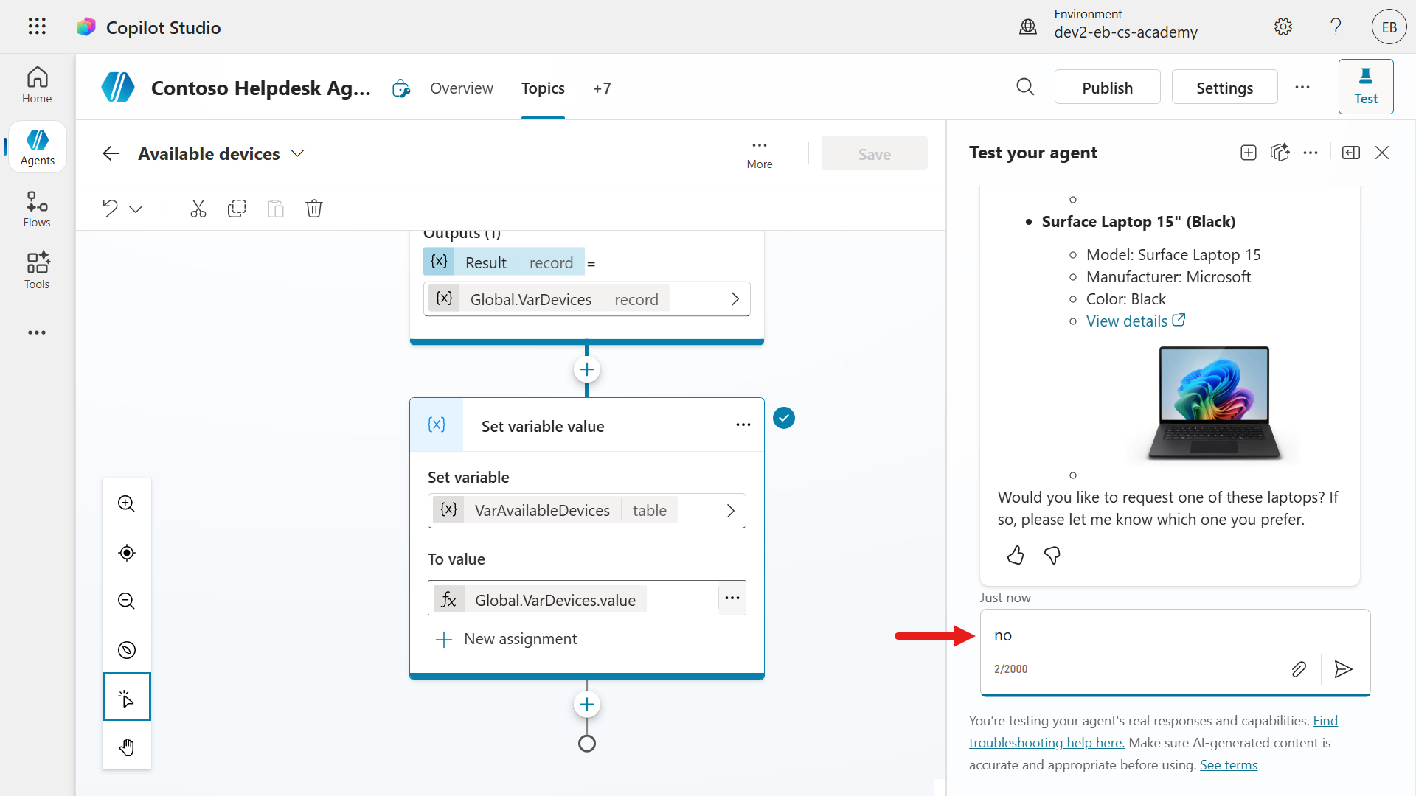Expand the Available devices topic dropdown
The width and height of the screenshot is (1416, 796).
(x=297, y=153)
